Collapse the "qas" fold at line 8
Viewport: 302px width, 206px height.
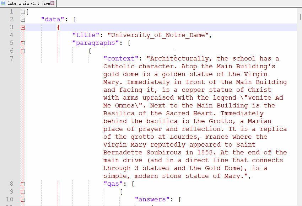(23, 184)
